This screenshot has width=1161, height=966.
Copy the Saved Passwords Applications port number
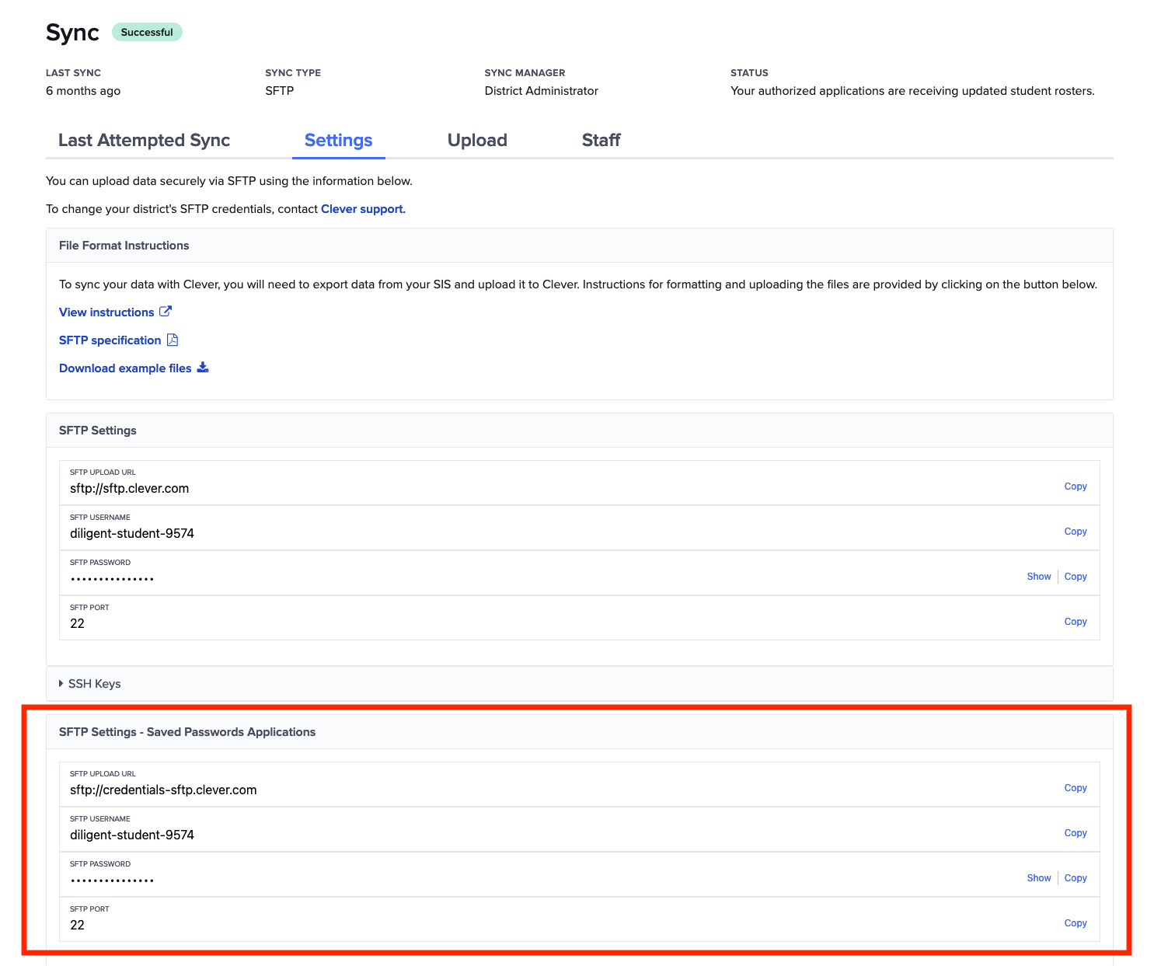(x=1075, y=923)
